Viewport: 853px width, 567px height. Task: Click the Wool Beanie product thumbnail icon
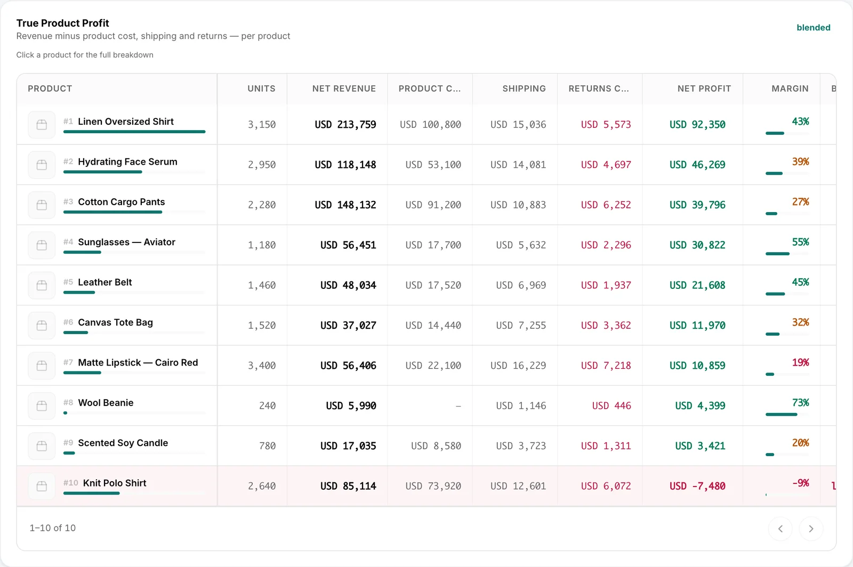click(42, 406)
